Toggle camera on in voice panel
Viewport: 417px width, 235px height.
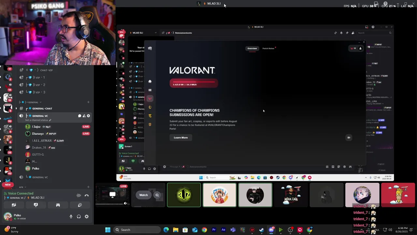14,205
